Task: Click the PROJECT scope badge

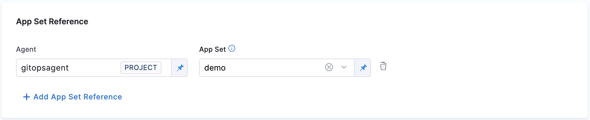Action: [141, 68]
